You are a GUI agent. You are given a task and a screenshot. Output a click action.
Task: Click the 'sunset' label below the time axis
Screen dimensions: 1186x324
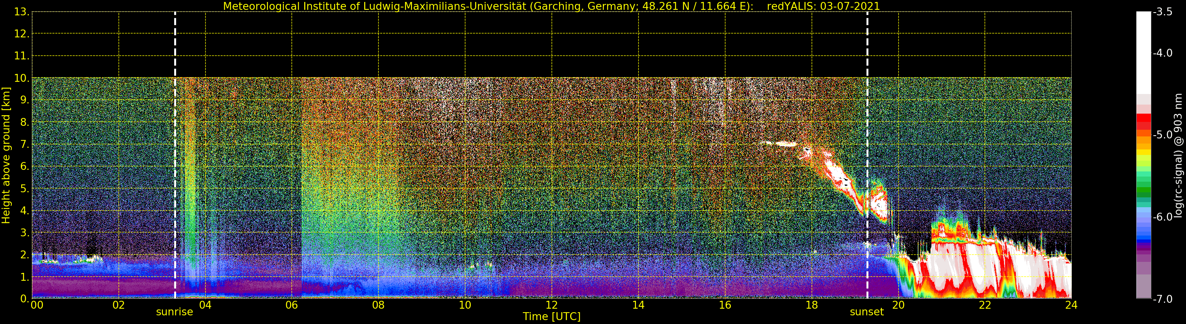pos(867,312)
